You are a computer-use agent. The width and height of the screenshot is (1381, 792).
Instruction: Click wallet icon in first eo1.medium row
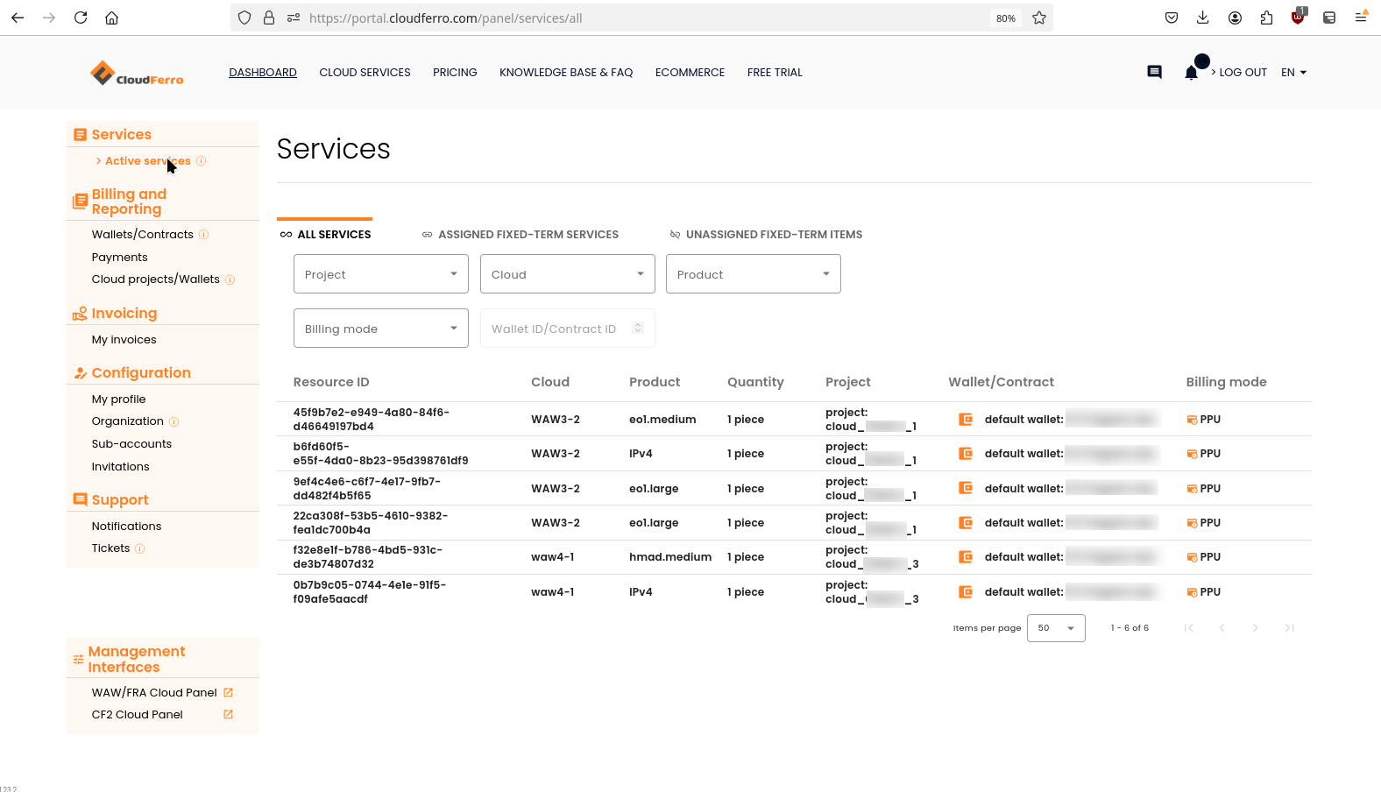pos(966,420)
